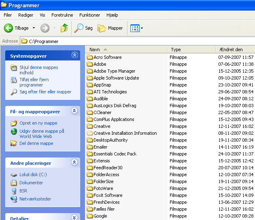Select the "FeedReader30" folder name
The width and height of the screenshot is (255, 220).
pos(108,168)
